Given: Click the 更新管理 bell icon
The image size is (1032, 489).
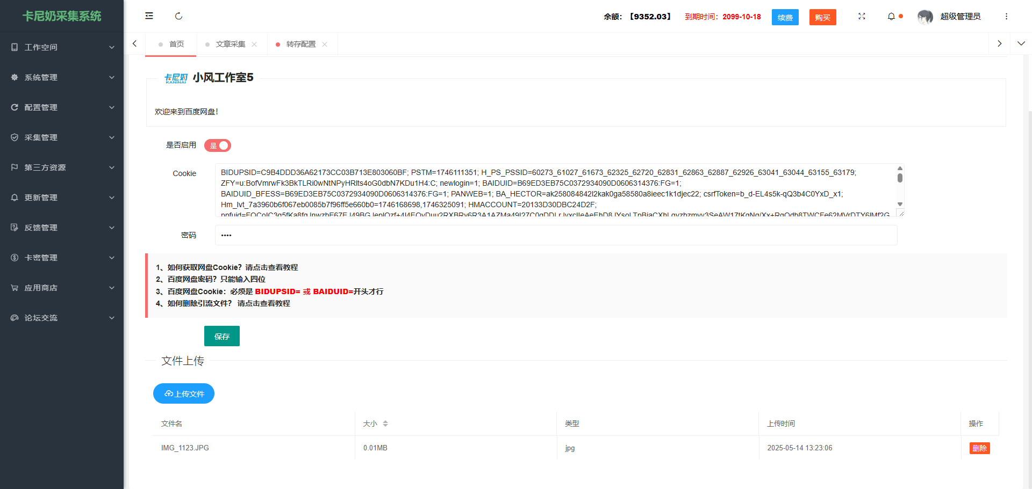Looking at the screenshot, I should [x=15, y=198].
